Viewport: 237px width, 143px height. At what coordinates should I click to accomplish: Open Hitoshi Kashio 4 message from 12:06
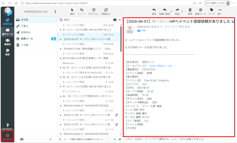(x=89, y=103)
